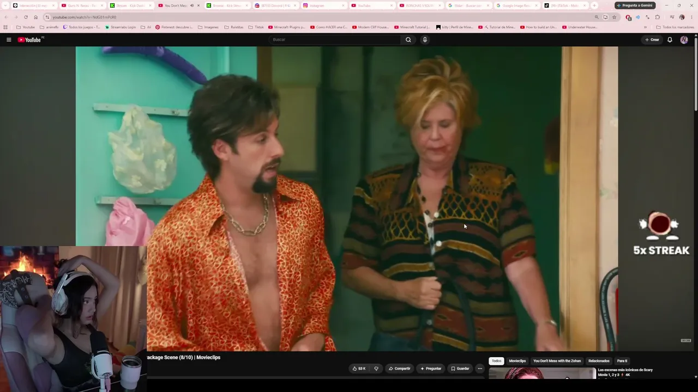View site information icon in address bar
The width and height of the screenshot is (698, 392).
tap(47, 17)
